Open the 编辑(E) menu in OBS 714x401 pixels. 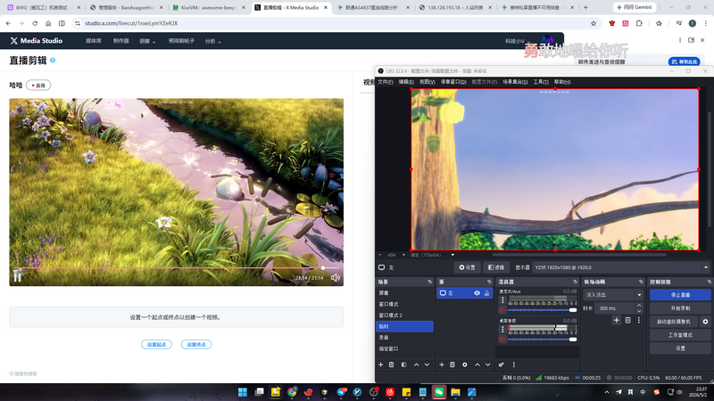pyautogui.click(x=406, y=82)
